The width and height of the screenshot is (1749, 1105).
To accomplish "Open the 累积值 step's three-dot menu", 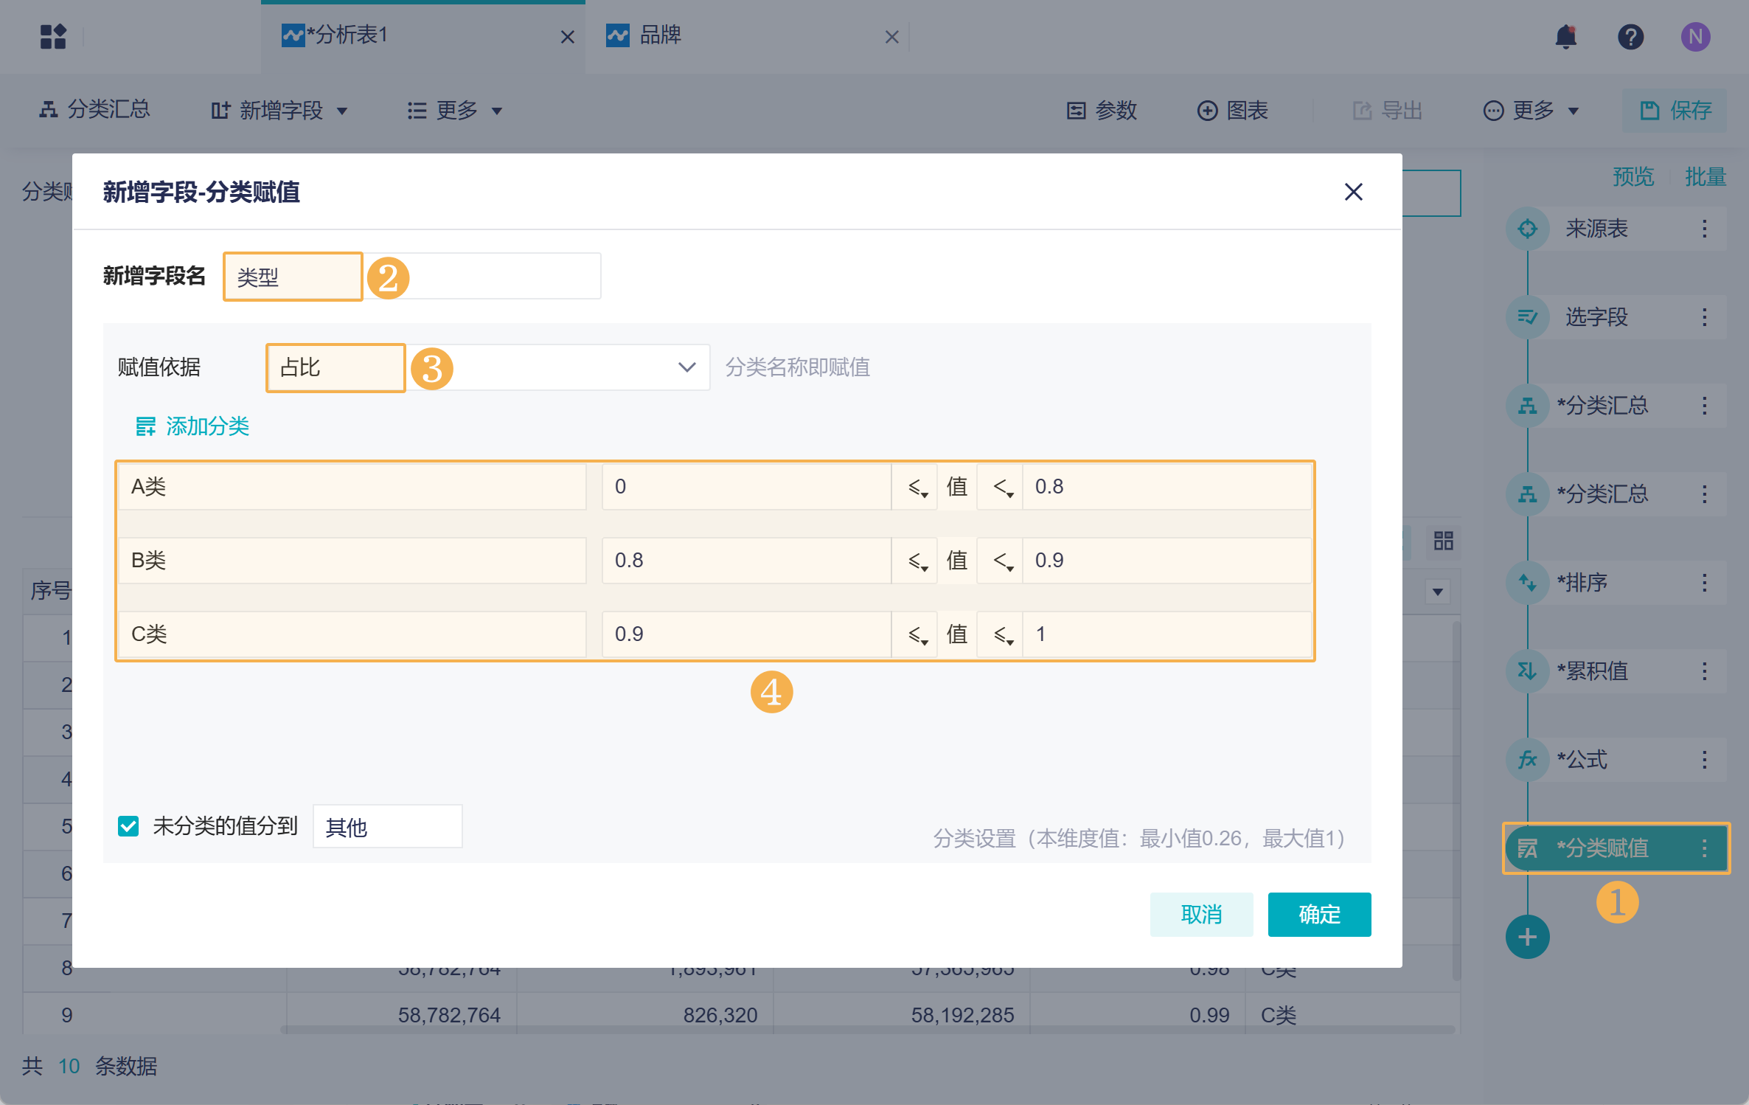I will pyautogui.click(x=1704, y=671).
